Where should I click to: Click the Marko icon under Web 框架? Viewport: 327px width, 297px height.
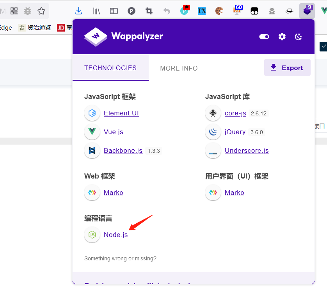point(92,193)
